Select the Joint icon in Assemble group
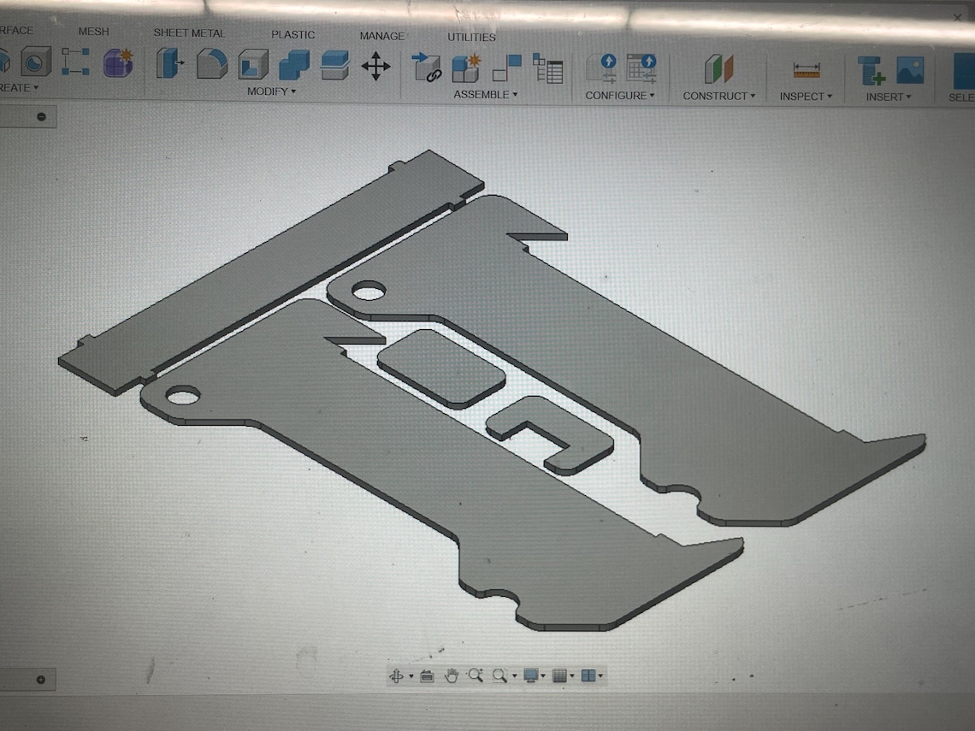Screen dimensions: 975x731 [x=507, y=68]
